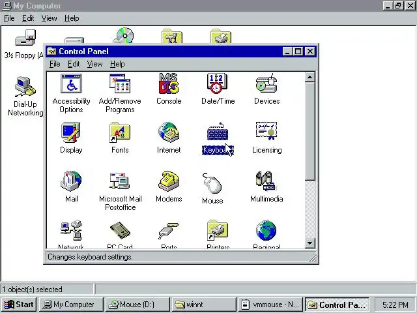Viewport: 417px width, 313px height.
Task: Click the Control Panel scroll up arrow
Action: click(x=310, y=77)
